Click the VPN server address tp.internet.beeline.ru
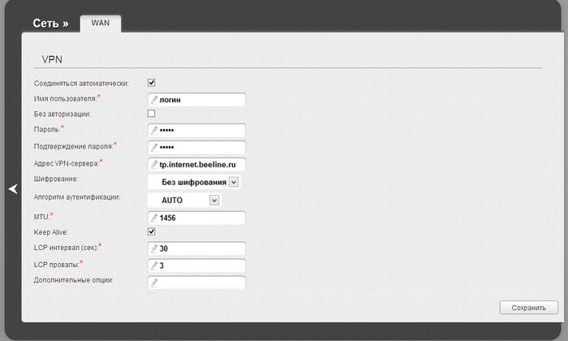 tap(203, 165)
